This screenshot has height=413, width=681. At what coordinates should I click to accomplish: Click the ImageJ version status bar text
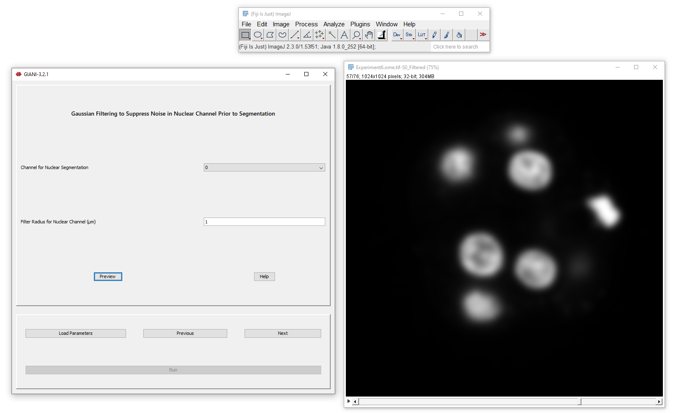pyautogui.click(x=307, y=47)
